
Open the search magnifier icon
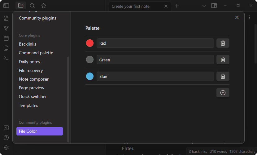tap(32, 6)
